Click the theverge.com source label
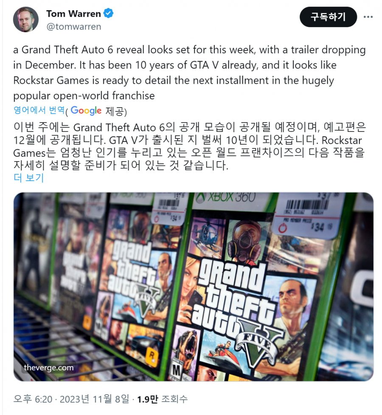This screenshot has width=382, height=415. click(x=49, y=368)
